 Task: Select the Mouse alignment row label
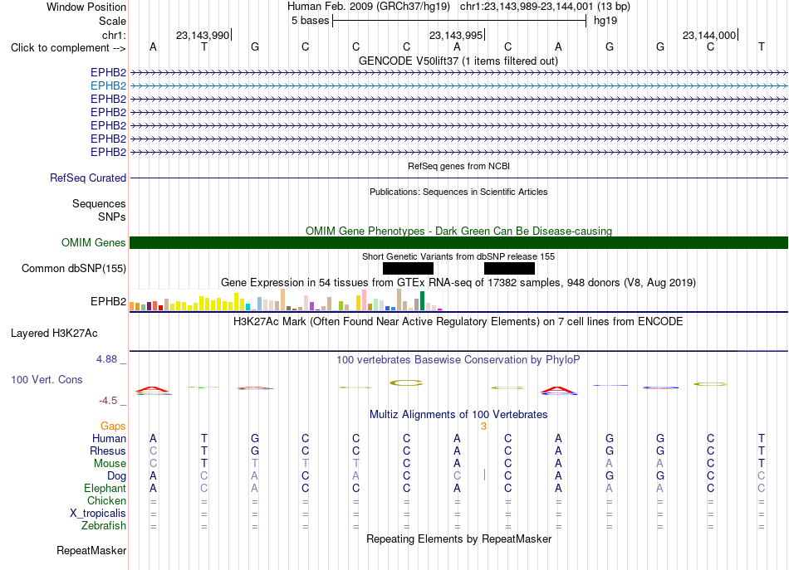(x=110, y=464)
